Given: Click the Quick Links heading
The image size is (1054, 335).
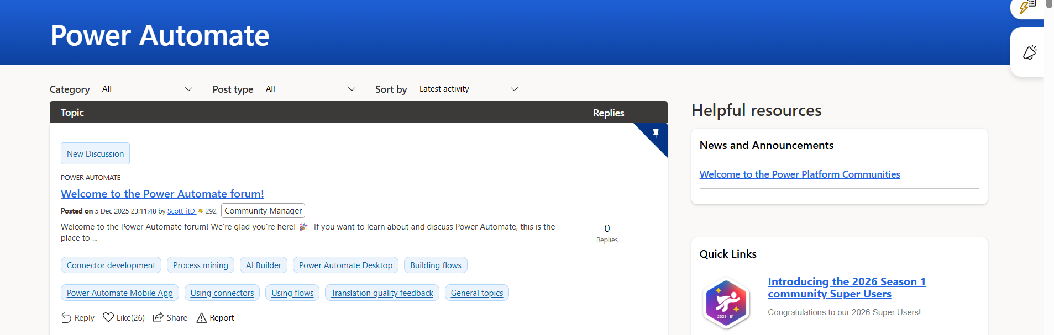Looking at the screenshot, I should point(728,254).
